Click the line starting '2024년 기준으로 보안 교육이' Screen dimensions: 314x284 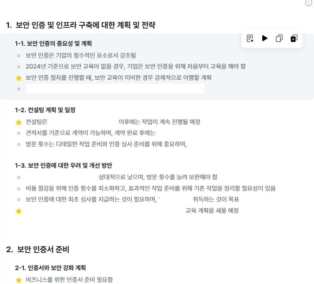click(x=135, y=66)
